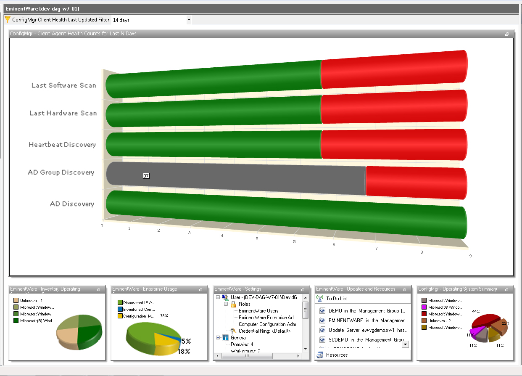The height and width of the screenshot is (376, 522).
Task: Open 'SCDEMO in the Management Grou' item
Action: coord(366,340)
